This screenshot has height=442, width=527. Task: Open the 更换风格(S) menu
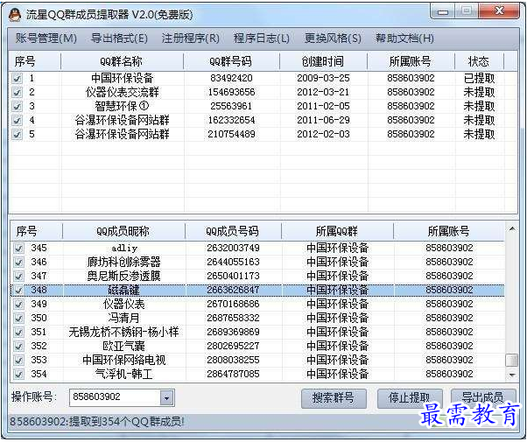pos(333,38)
